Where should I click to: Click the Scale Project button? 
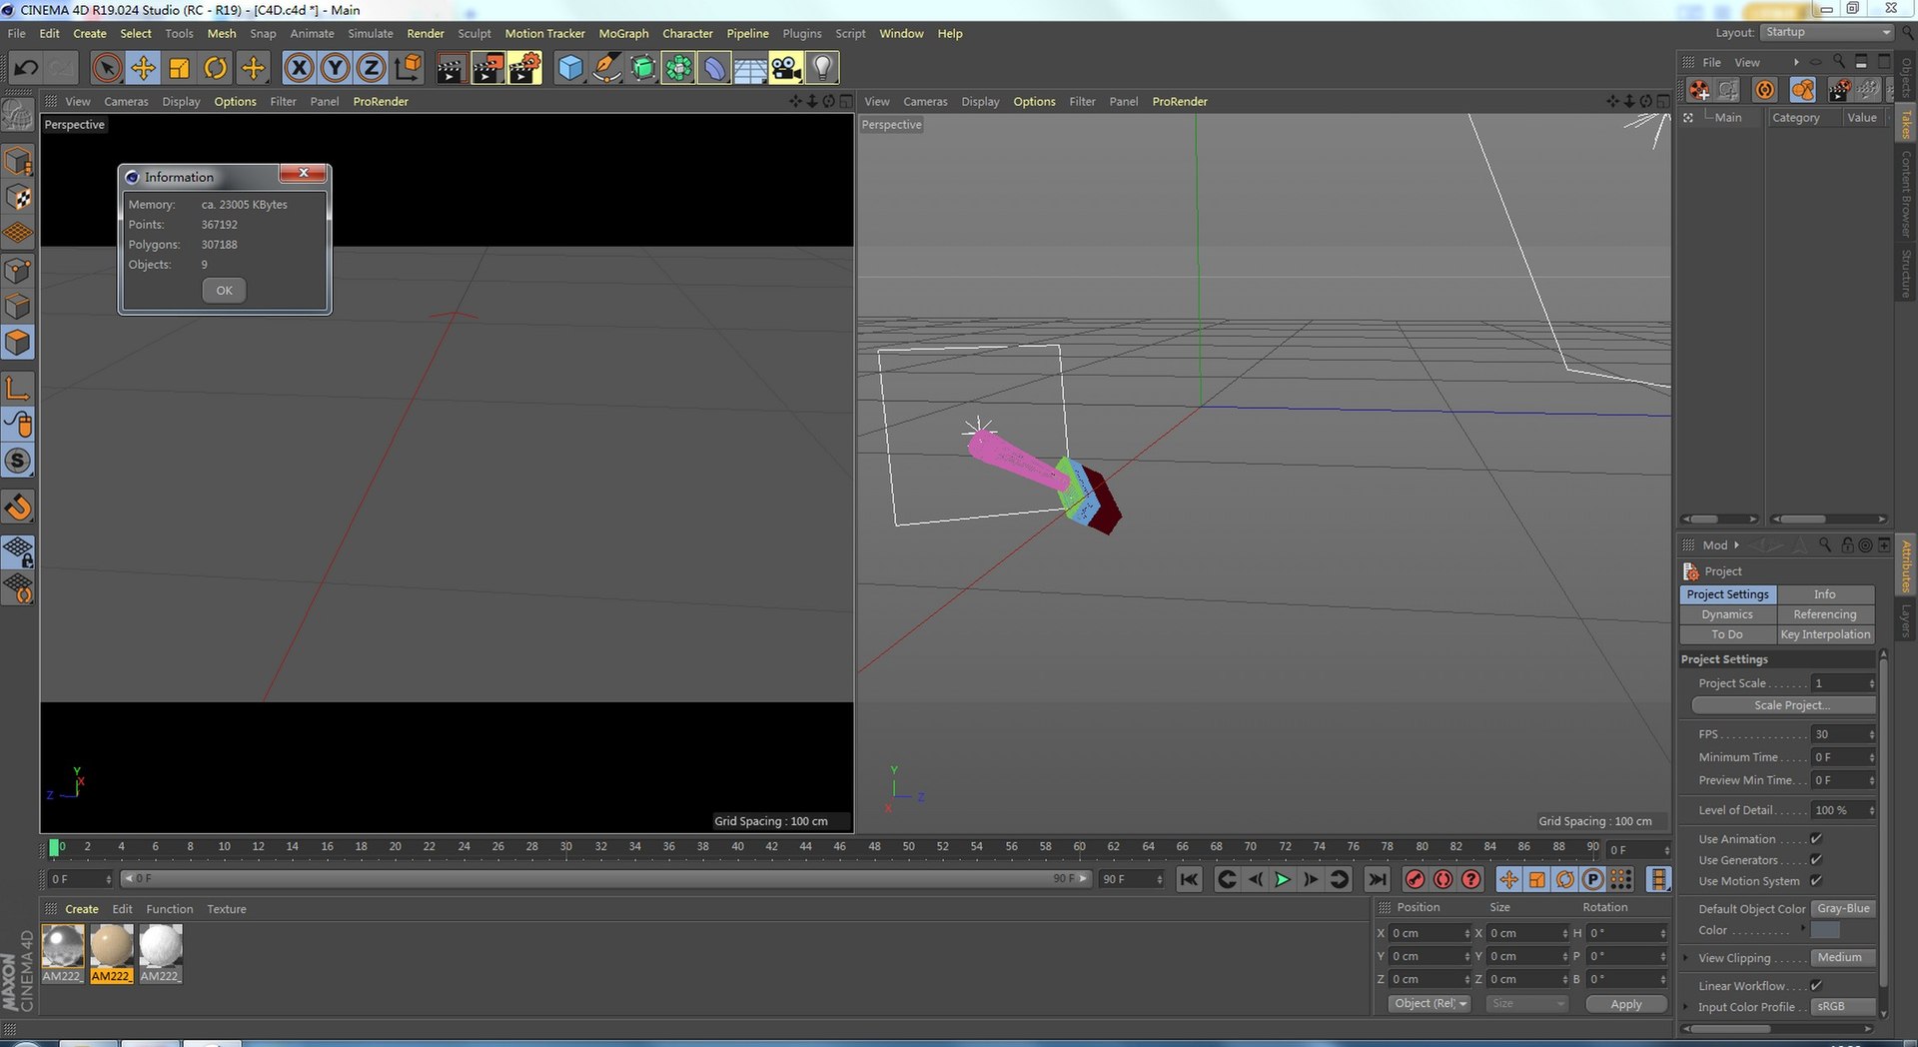pos(1783,705)
